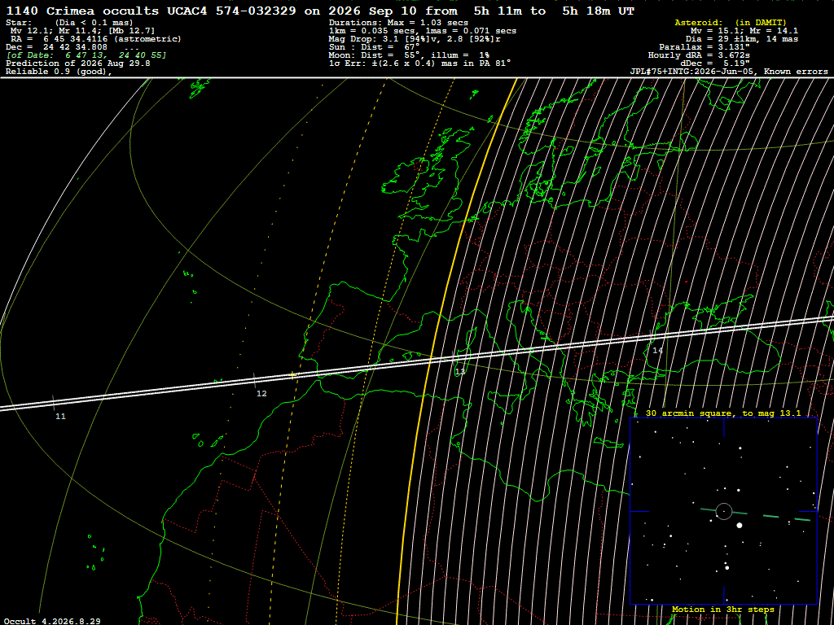Screen dimensions: 834x625
Task: Click the 'Durations: Max = 1.03 secs' line
Action: pyautogui.click(x=398, y=22)
